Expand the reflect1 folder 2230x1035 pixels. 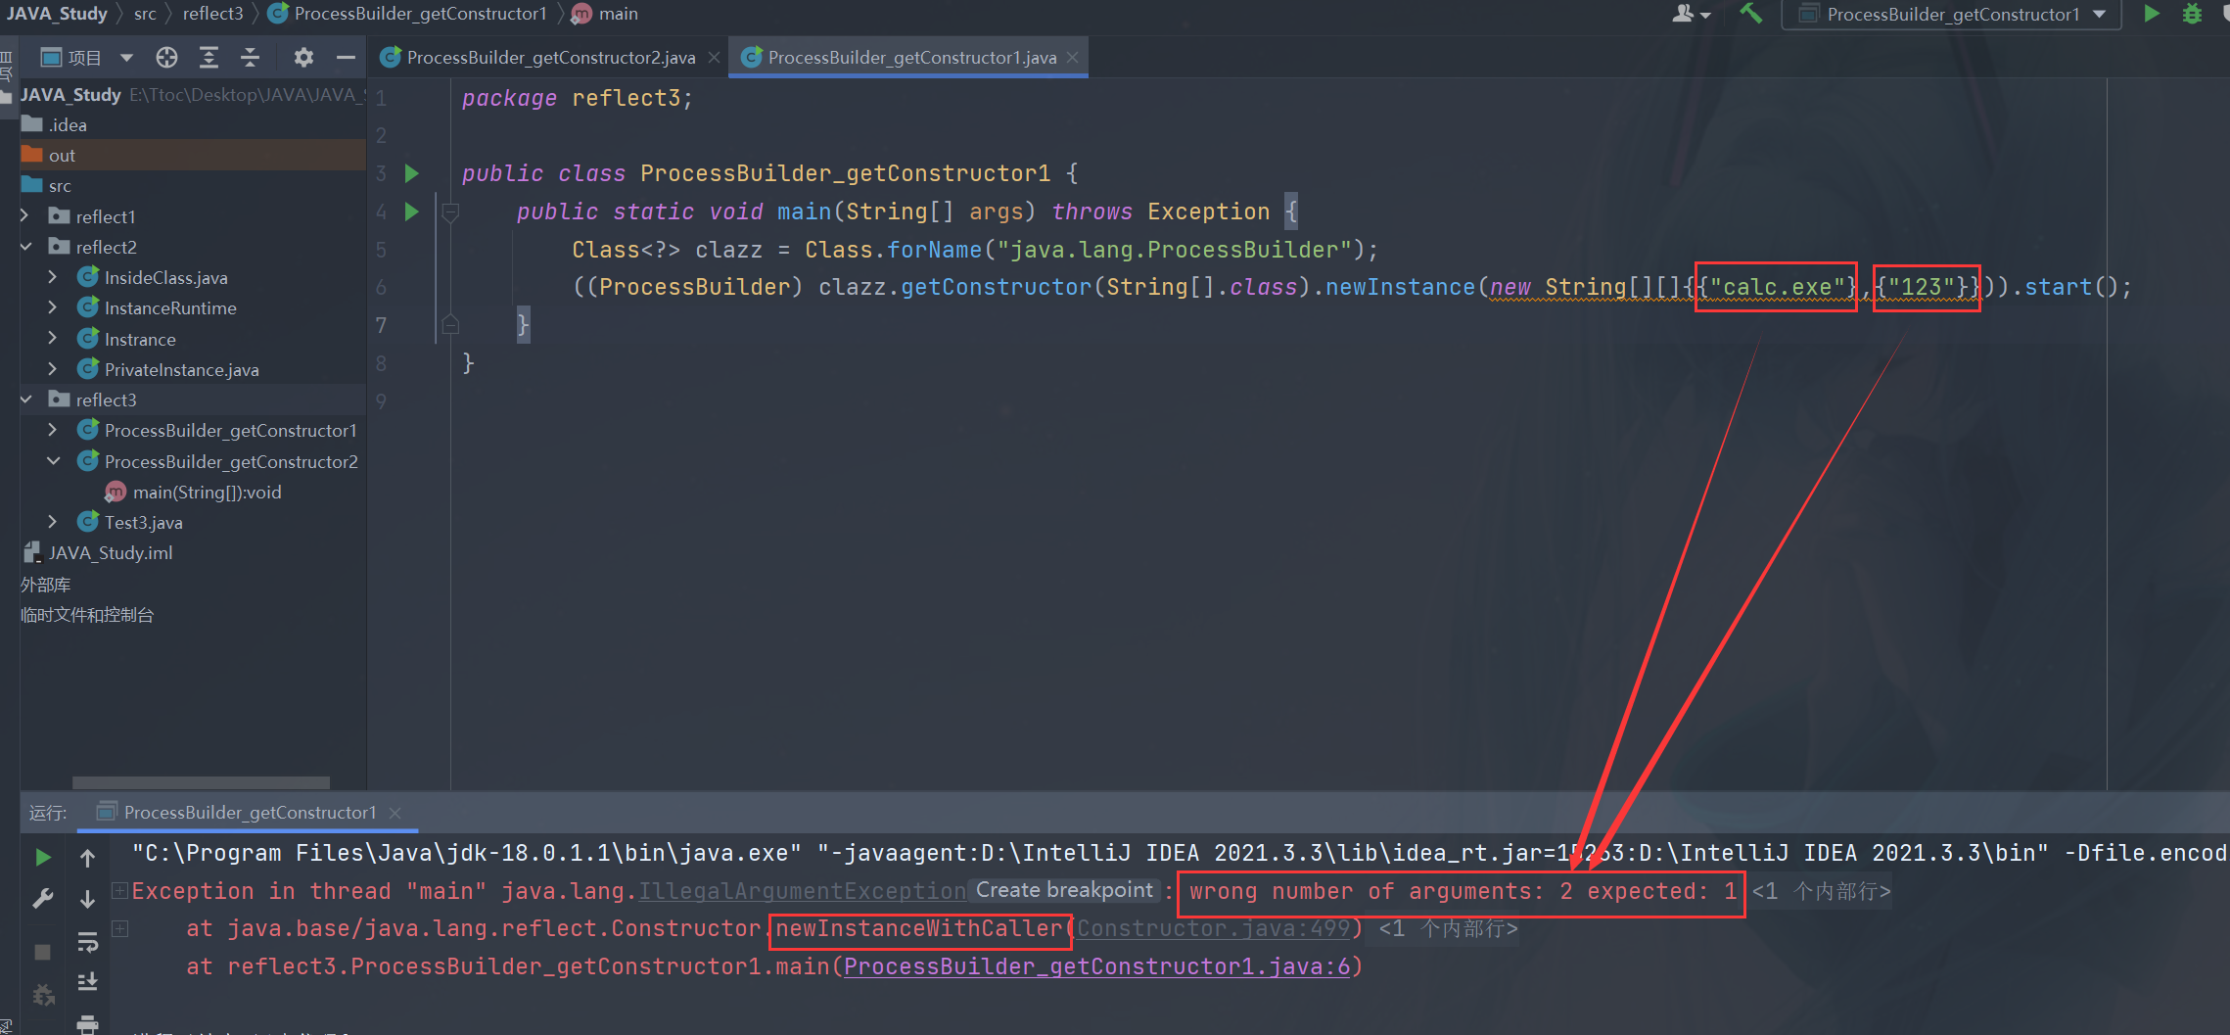pyautogui.click(x=25, y=215)
